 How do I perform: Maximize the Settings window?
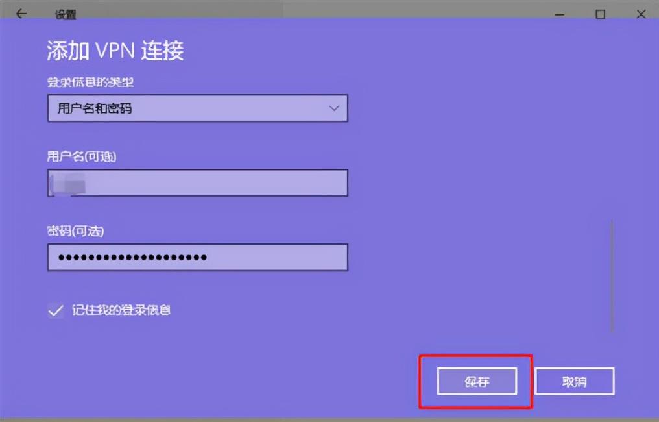click(600, 14)
